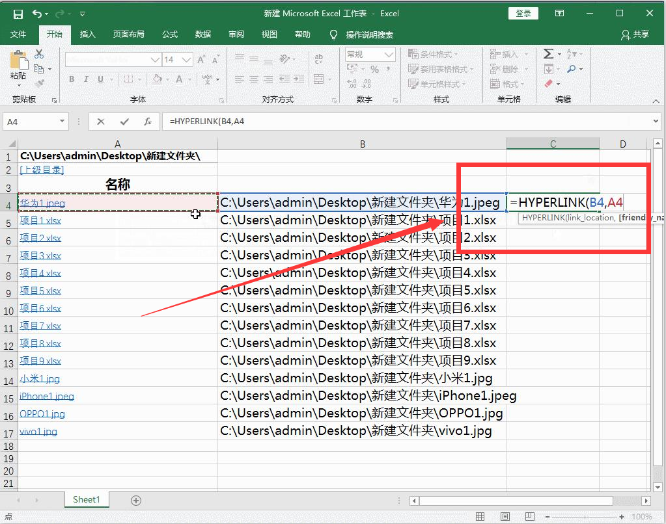666x524 pixels.
Task: Click the vertical scrollbar down arrow
Action: point(658,487)
